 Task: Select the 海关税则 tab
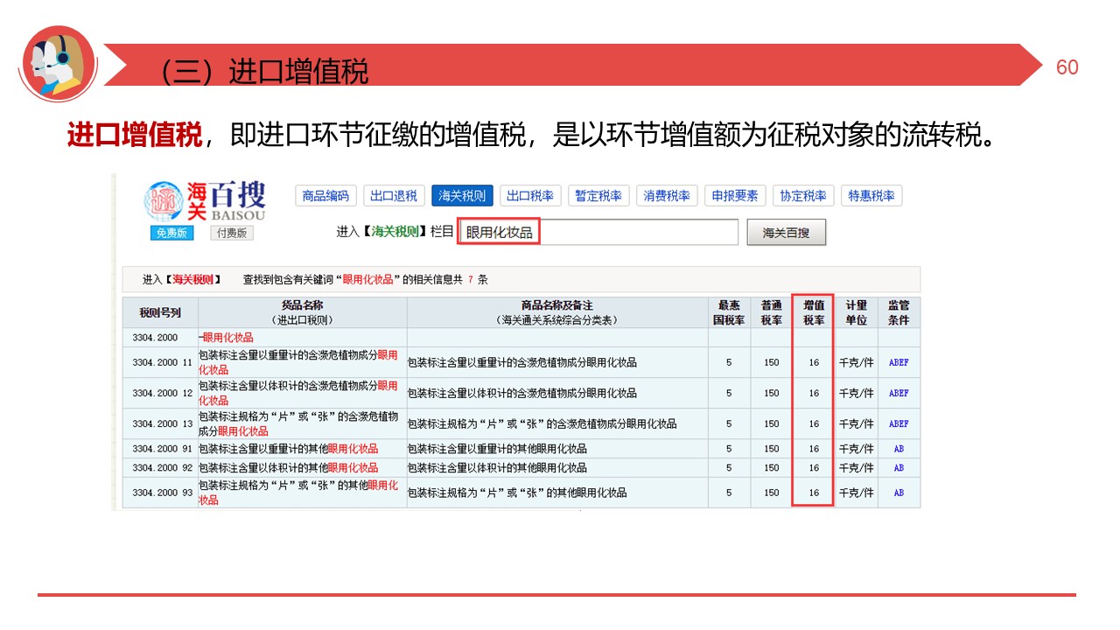click(462, 196)
